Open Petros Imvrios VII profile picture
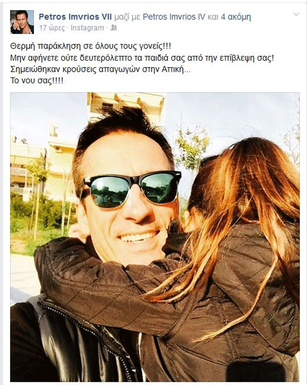Screen dimensions: 307x385 (22, 22)
